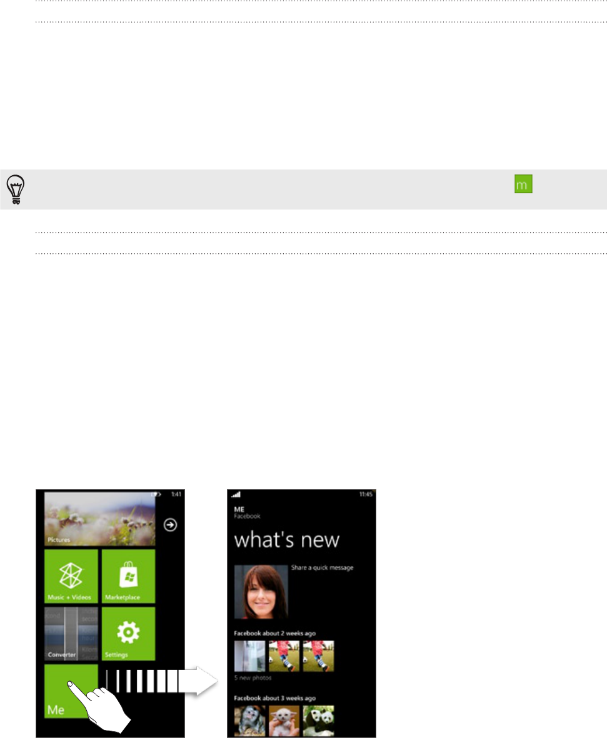This screenshot has width=607, height=738.
Task: Tap Share a quick message
Action: (x=323, y=568)
